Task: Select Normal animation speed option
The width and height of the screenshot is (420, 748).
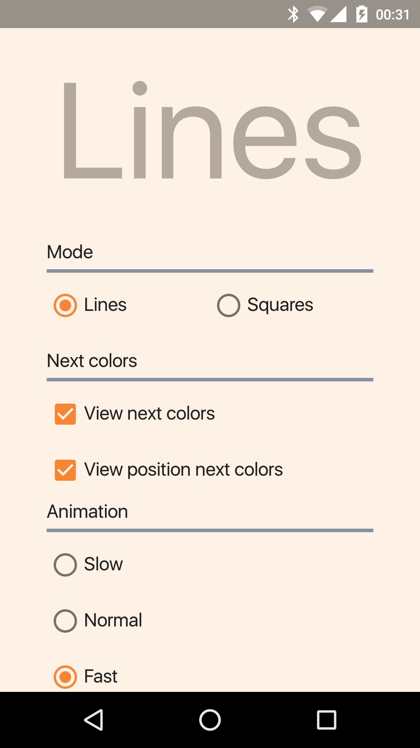Action: pos(65,621)
